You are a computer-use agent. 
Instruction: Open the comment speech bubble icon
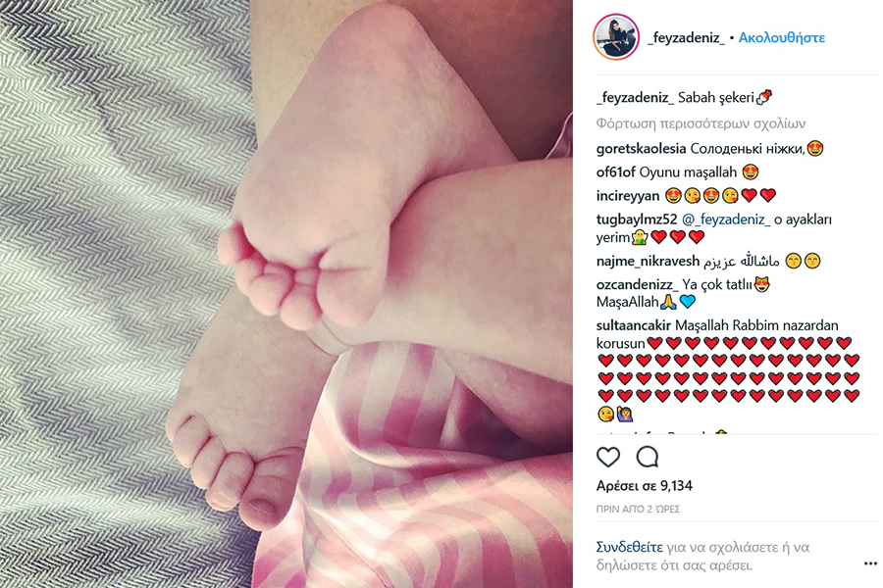[648, 457]
